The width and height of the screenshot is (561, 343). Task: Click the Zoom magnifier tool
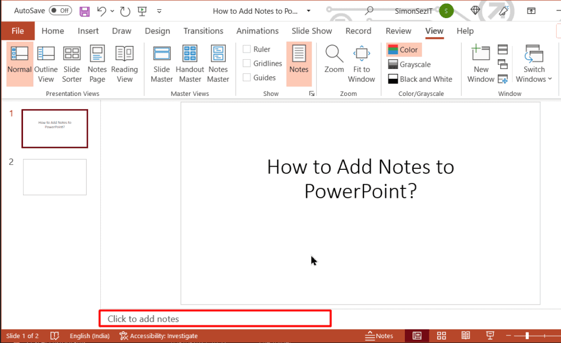(334, 60)
